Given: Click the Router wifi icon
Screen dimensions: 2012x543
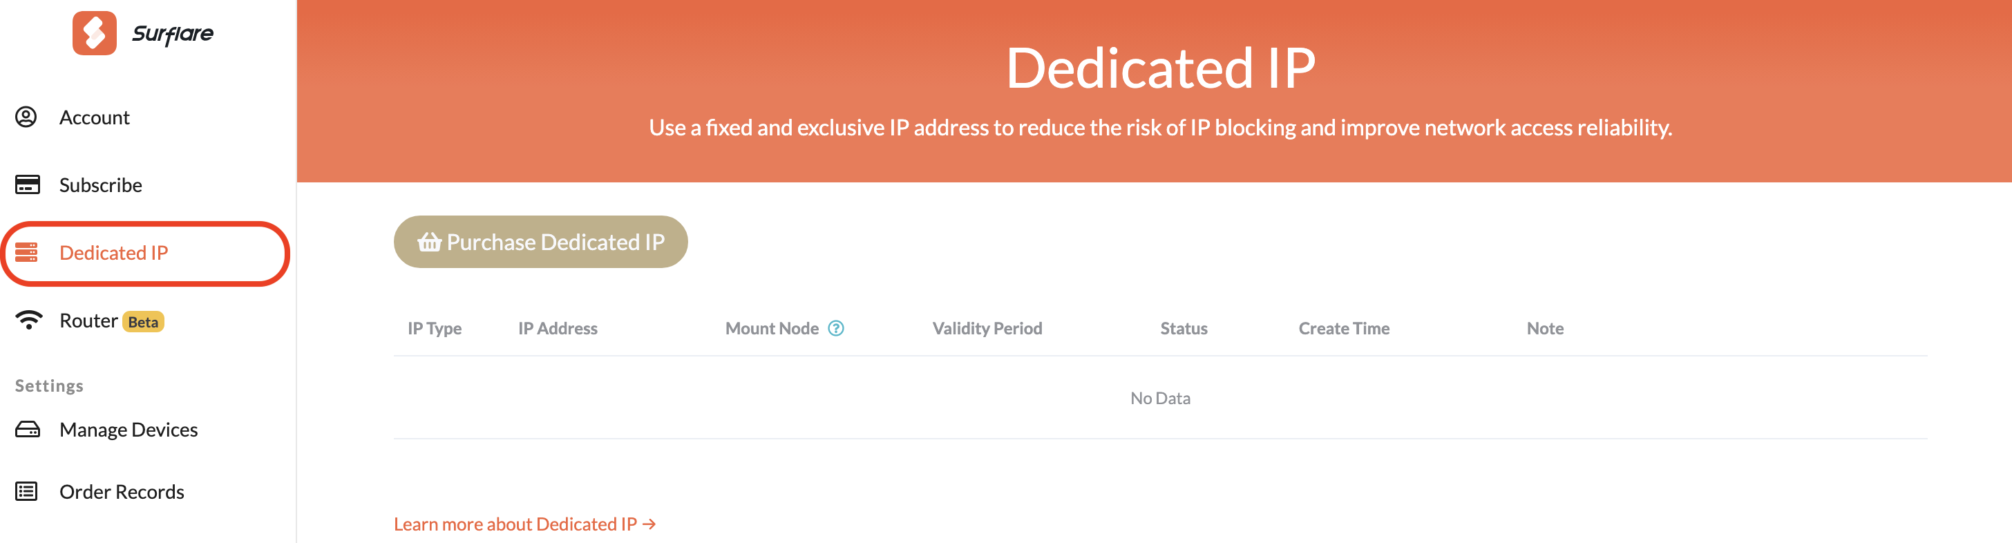Looking at the screenshot, I should click(x=29, y=321).
